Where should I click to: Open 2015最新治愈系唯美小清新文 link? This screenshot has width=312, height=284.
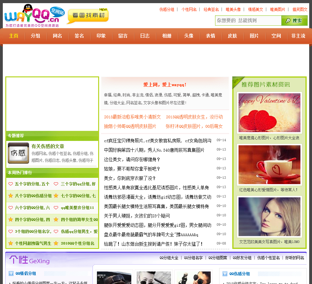(x=132, y=117)
